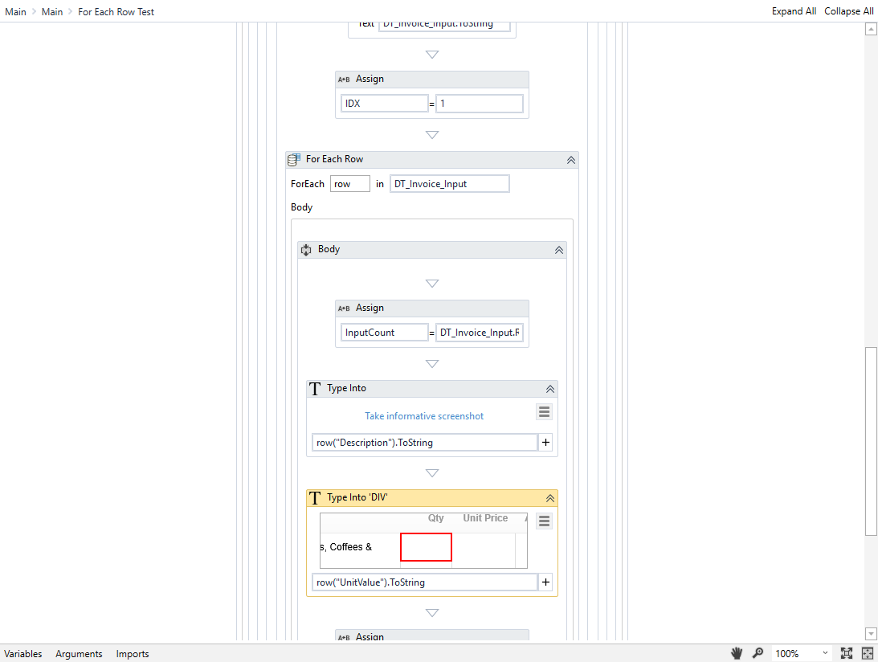878x662 pixels.
Task: Click Expand All in the top bar
Action: tap(794, 10)
